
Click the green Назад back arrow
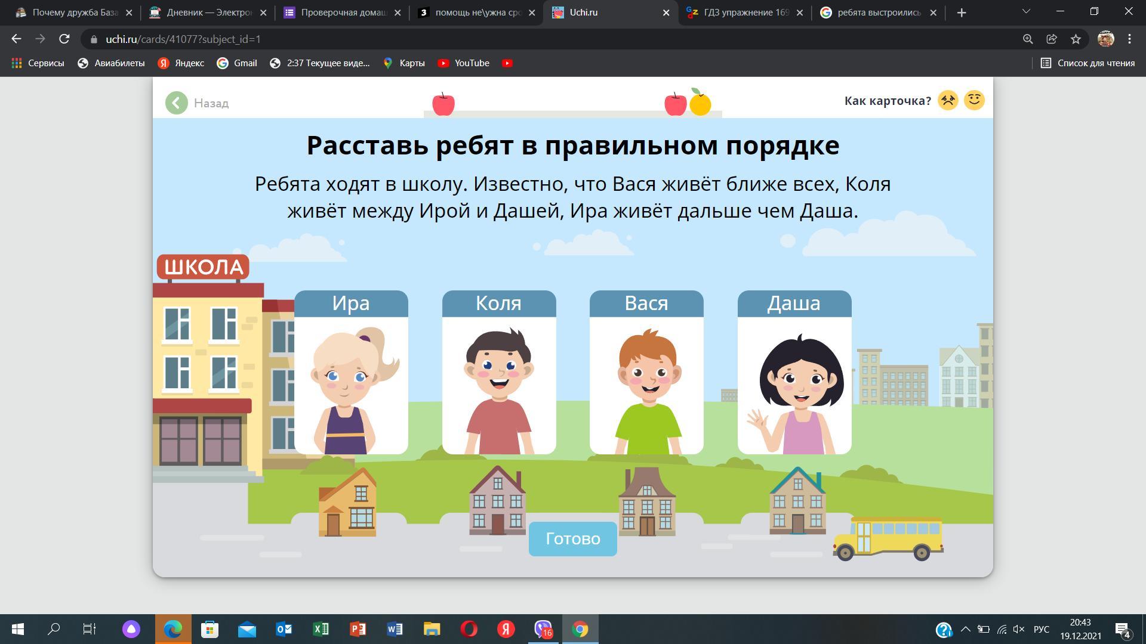tap(177, 103)
